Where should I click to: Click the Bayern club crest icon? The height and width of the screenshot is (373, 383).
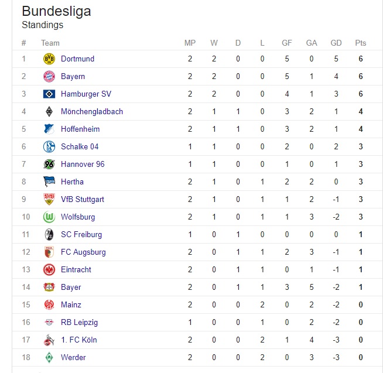click(49, 76)
